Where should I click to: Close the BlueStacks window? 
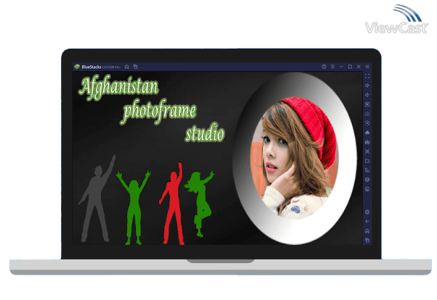pos(359,67)
